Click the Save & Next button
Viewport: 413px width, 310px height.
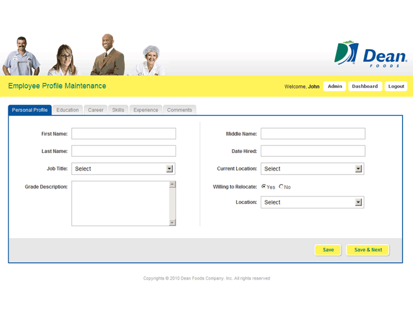[x=368, y=250]
